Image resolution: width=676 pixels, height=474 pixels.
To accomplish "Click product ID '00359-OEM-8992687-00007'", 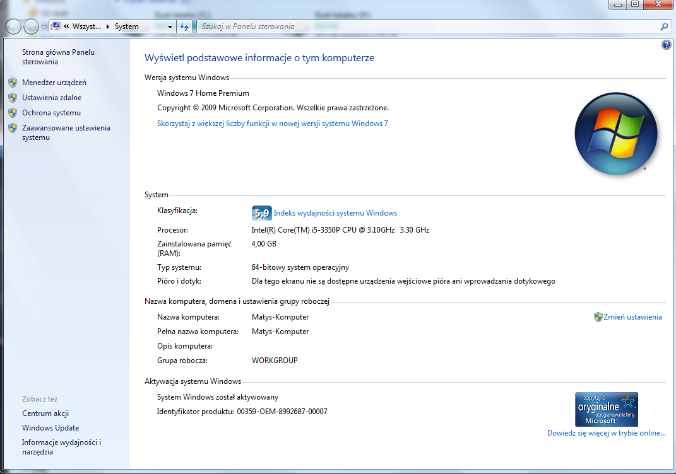I will point(282,412).
